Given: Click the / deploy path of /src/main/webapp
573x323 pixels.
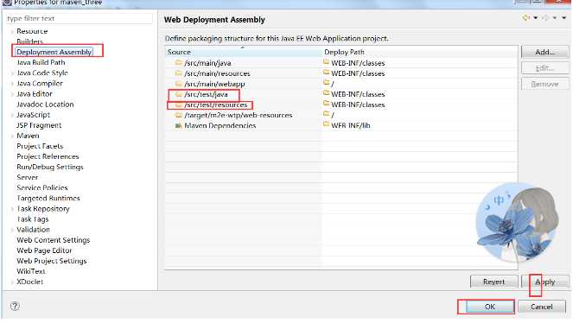Looking at the screenshot, I should pyautogui.click(x=333, y=84).
